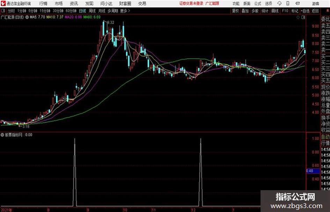Click the 通达信 red logo icon
The height and width of the screenshot is (212, 330).
click(x=3, y=3)
